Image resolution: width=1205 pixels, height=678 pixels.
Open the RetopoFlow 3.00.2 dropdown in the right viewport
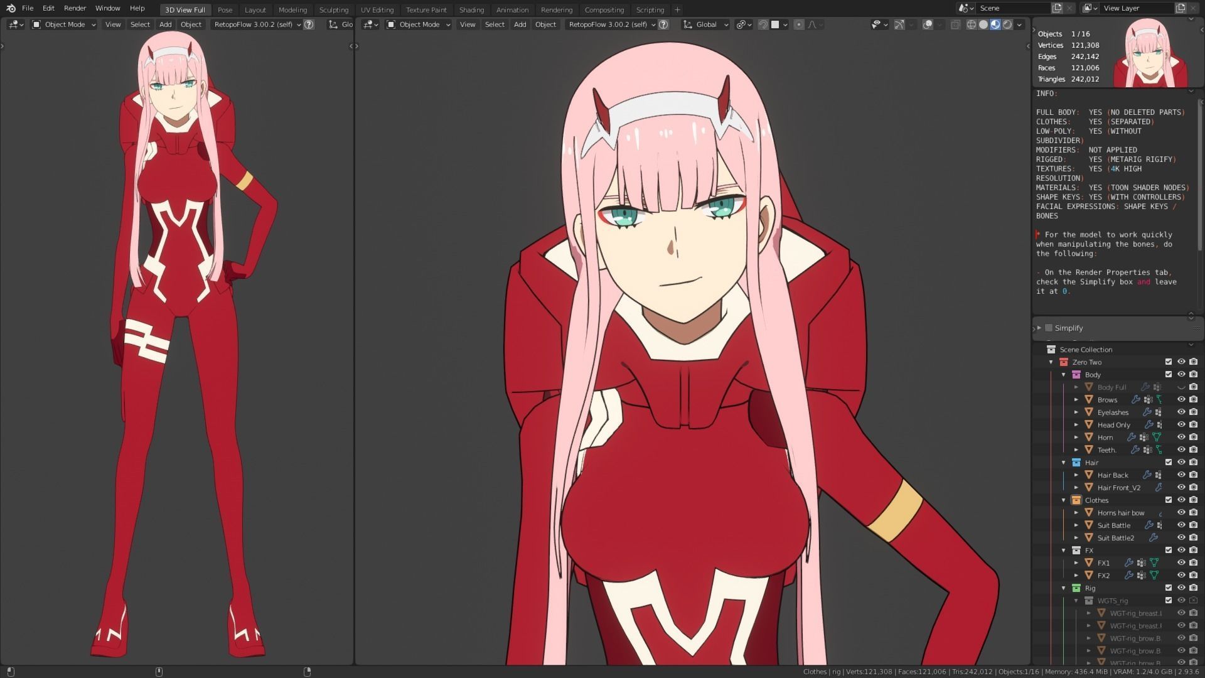pos(613,24)
